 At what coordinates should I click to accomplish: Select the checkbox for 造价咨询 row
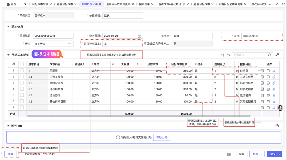pos(22,95)
